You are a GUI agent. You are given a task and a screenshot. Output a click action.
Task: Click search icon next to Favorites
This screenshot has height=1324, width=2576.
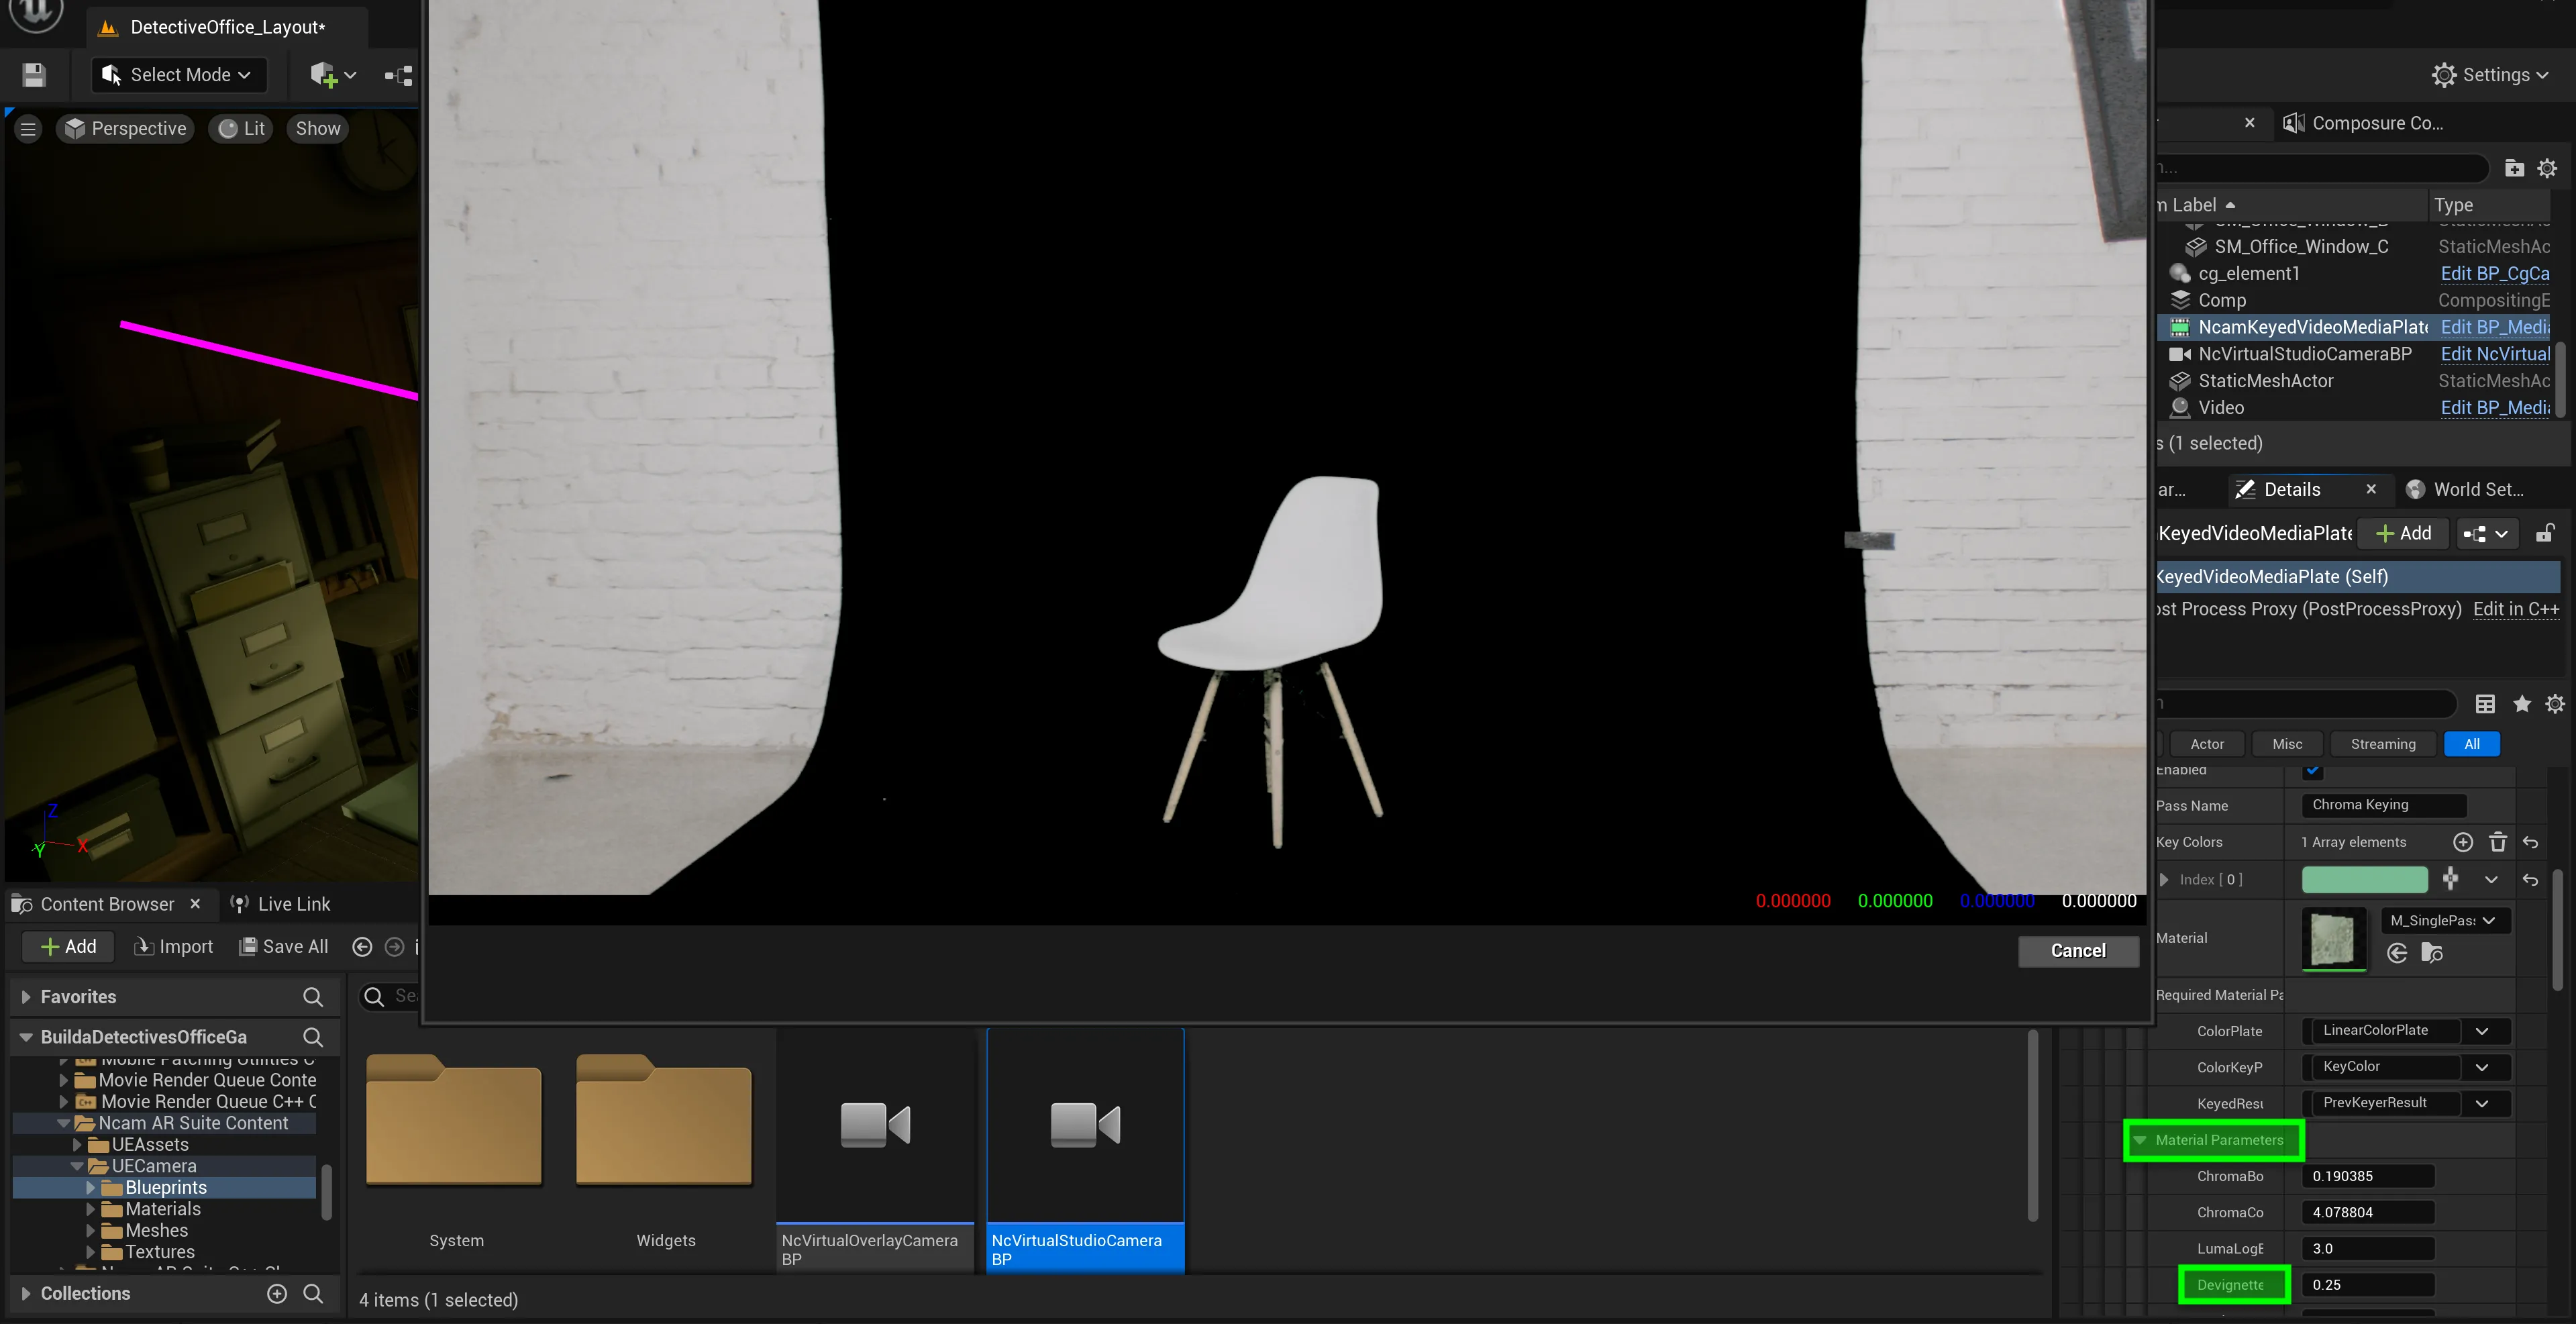(x=313, y=997)
